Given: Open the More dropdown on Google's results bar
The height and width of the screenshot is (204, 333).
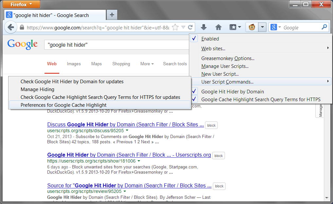Looking at the screenshot, I should (147, 64).
